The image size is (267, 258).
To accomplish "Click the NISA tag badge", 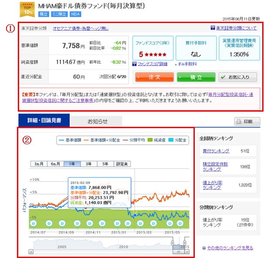I will [75, 14].
